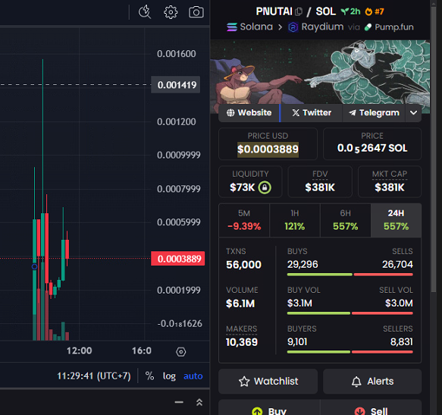Viewport: 442px width, 415px height.
Task: Open the indicator quick search icon
Action: tap(145, 12)
